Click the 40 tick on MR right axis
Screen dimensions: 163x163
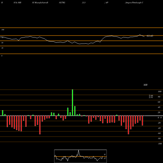[159, 107]
